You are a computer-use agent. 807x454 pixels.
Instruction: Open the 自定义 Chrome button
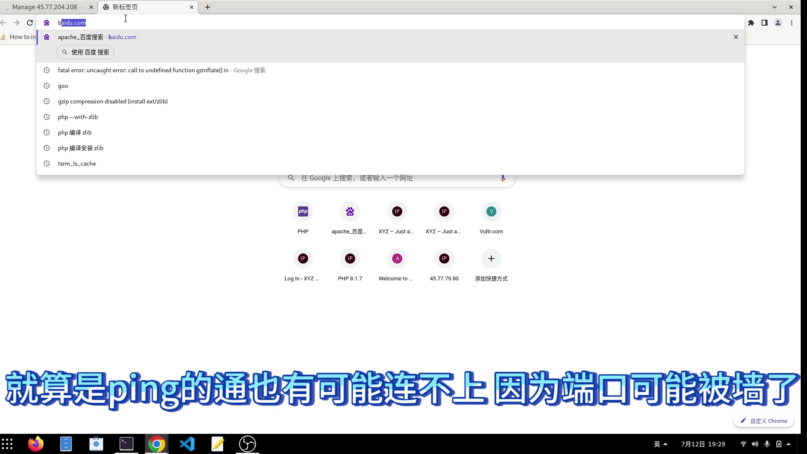pyautogui.click(x=763, y=420)
